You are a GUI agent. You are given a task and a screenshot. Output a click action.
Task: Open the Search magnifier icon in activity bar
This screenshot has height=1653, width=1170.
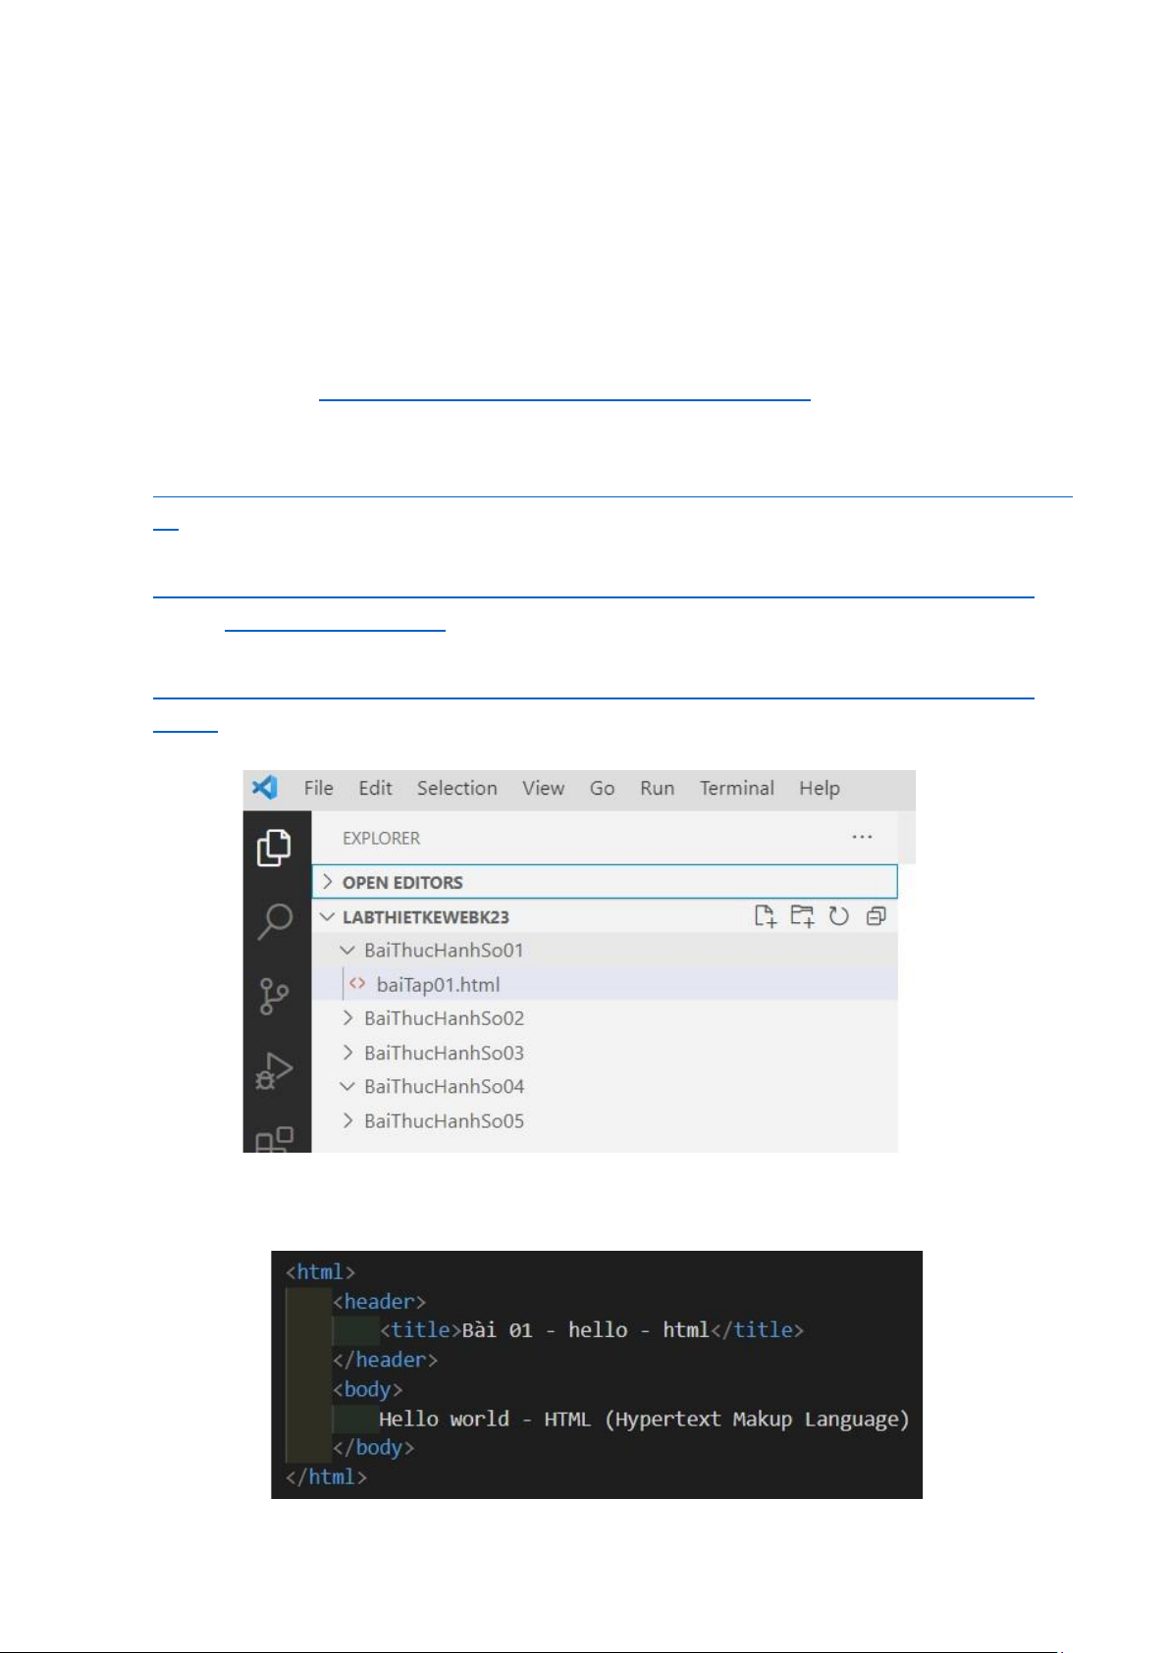pyautogui.click(x=275, y=921)
